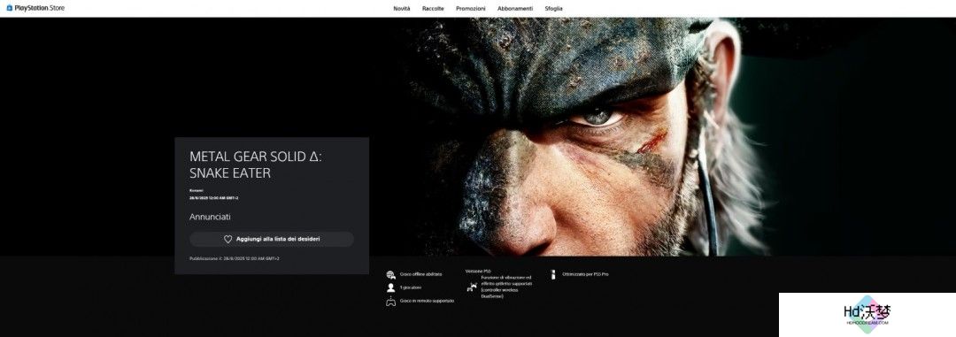Viewport: 956px width, 337px height.
Task: Open the Abbonamenti menu item
Action: [x=515, y=9]
